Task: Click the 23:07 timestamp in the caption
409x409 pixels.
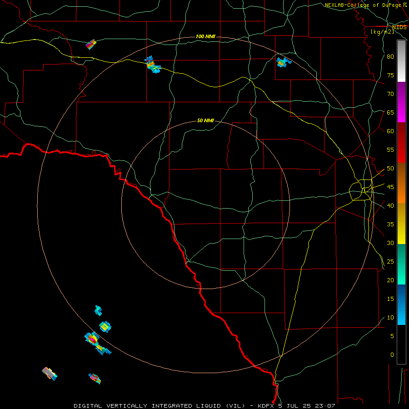Action: pyautogui.click(x=326, y=406)
